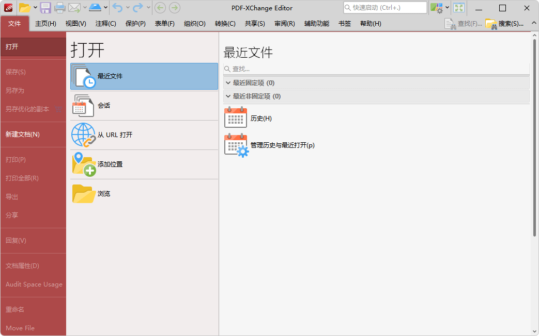
Task: Click the vertical scrollbar on the right
Action: click(x=534, y=137)
